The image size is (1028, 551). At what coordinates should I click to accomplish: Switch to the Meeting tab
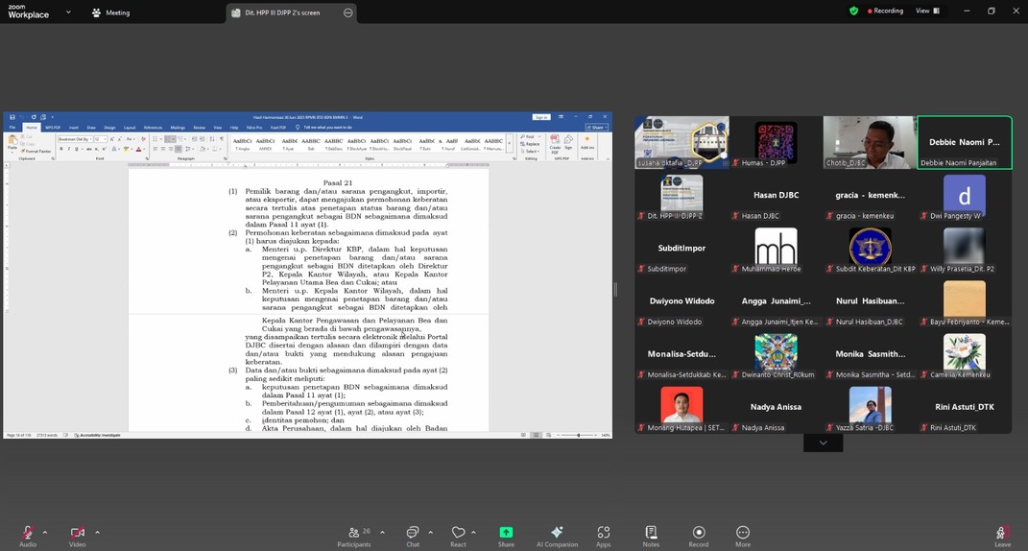point(110,12)
